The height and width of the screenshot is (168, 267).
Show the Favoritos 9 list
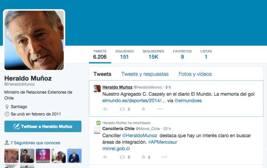pos(182,54)
